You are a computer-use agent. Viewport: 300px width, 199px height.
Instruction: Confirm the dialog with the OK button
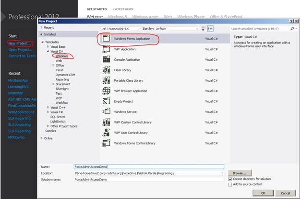coord(263,193)
